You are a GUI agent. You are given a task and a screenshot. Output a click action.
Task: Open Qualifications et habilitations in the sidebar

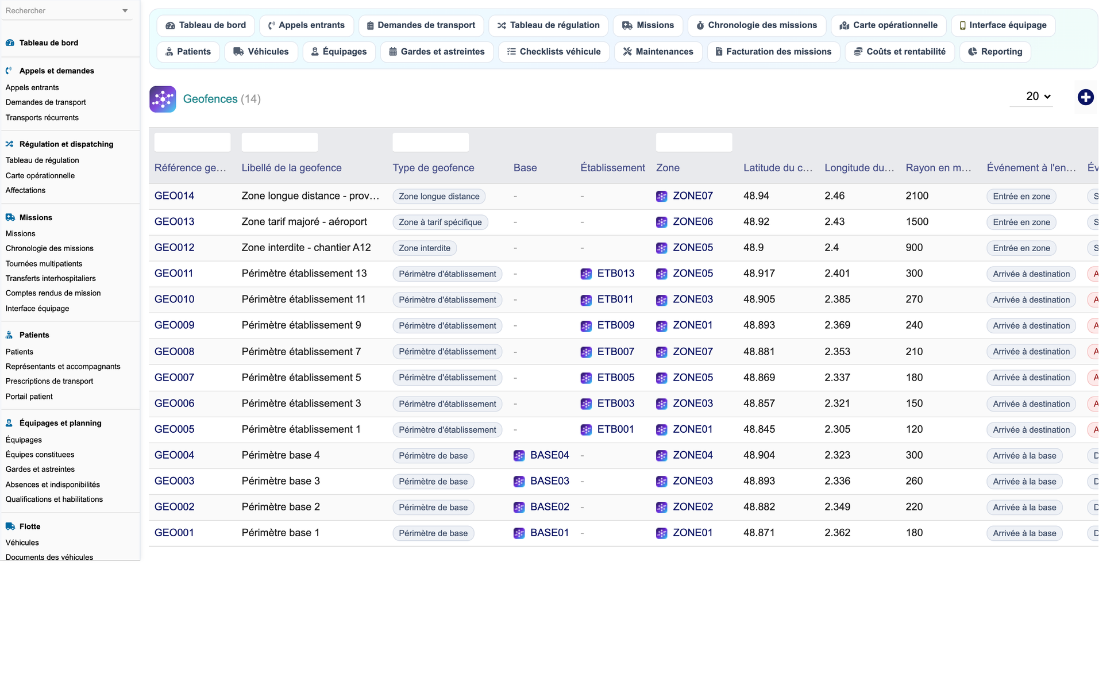[54, 499]
